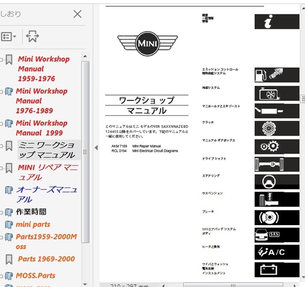This screenshot has height=287, width=305.
Task: Click bookmark icon beside ミニ ワークショップ マニュアル
Action: 9,146
